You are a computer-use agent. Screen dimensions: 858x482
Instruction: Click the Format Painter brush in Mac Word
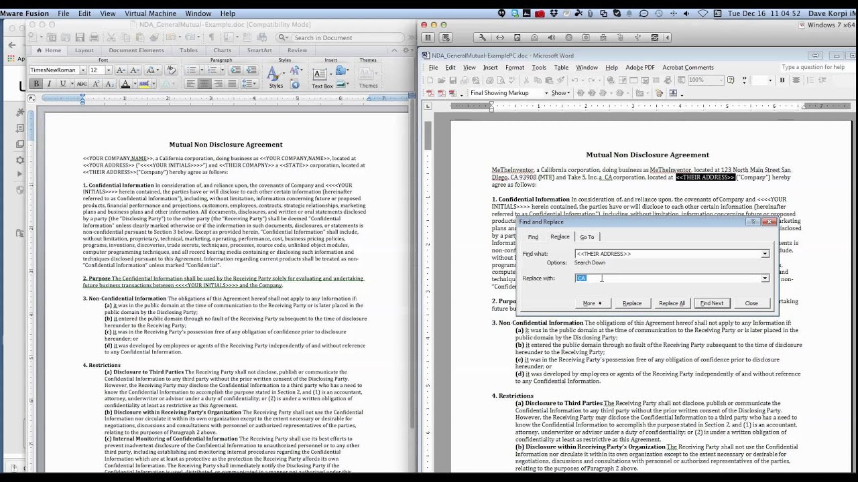(154, 37)
